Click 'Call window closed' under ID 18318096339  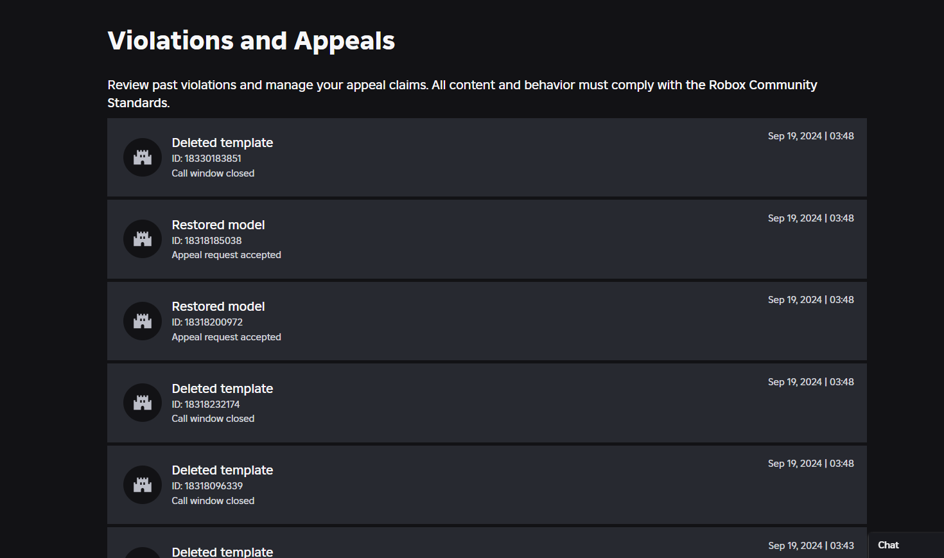coord(213,501)
